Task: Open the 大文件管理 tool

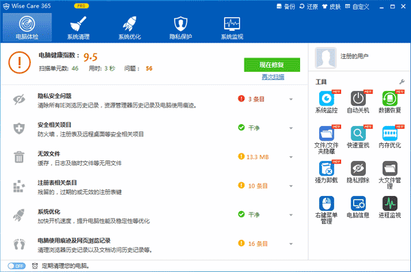Action: pyautogui.click(x=390, y=175)
